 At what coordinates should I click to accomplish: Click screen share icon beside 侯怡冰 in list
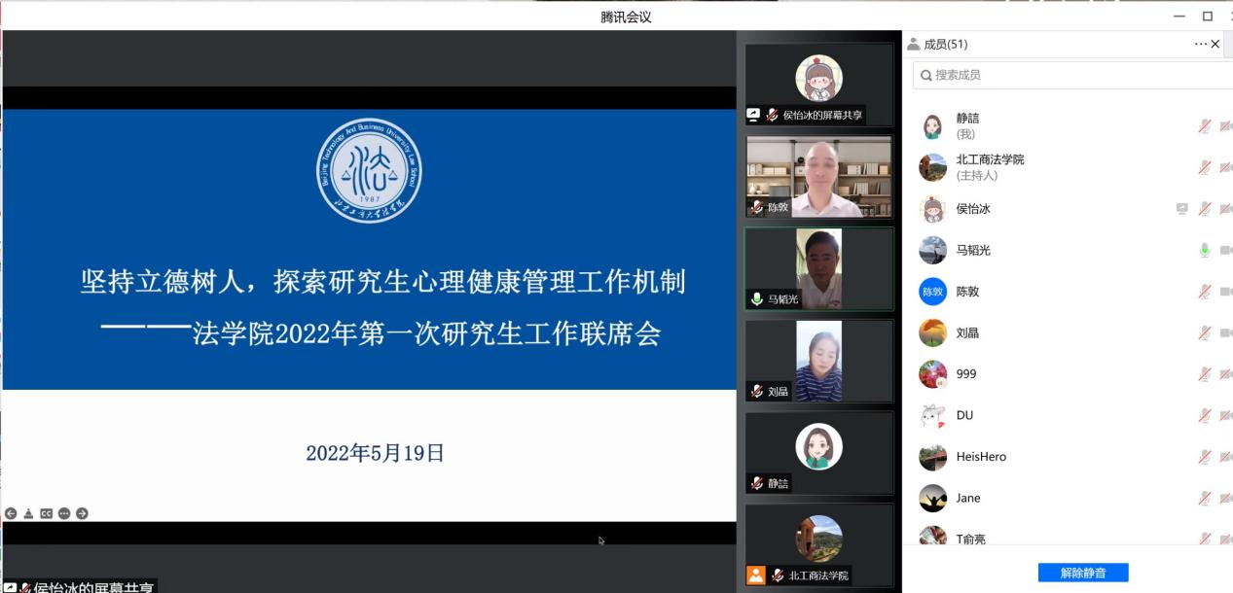click(x=1181, y=209)
